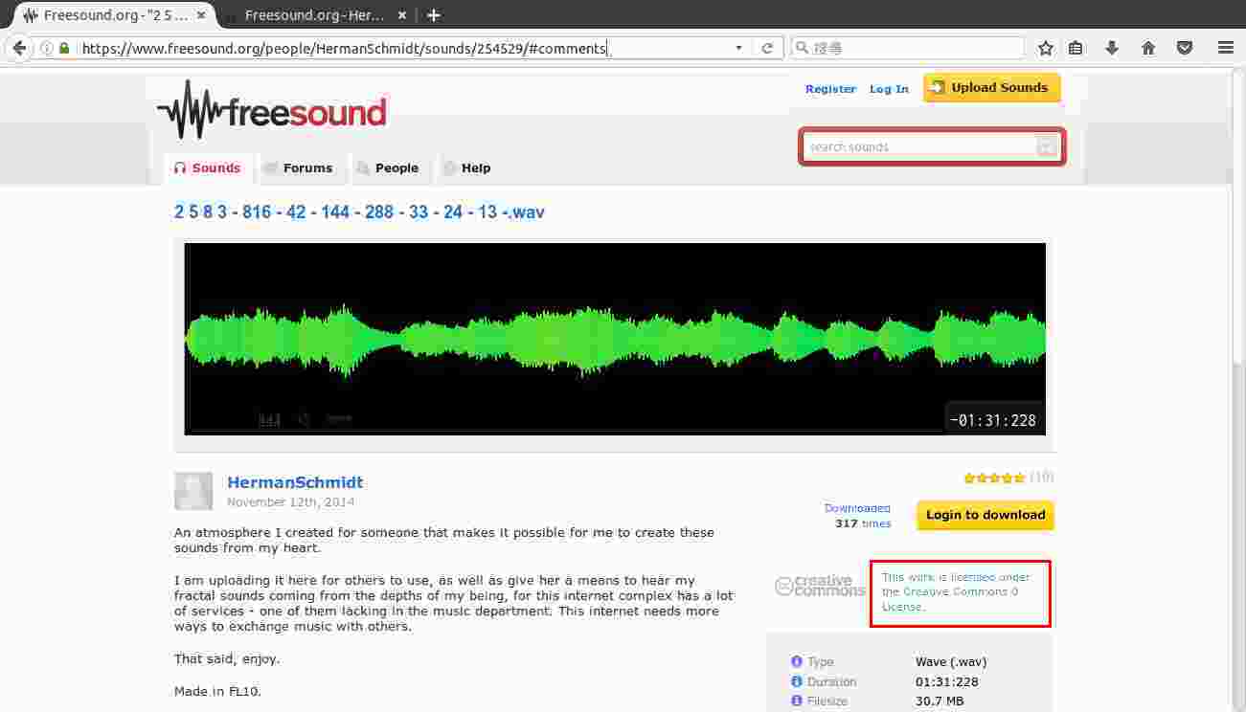Open the Register link
Screen dimensions: 1246x712
click(830, 89)
